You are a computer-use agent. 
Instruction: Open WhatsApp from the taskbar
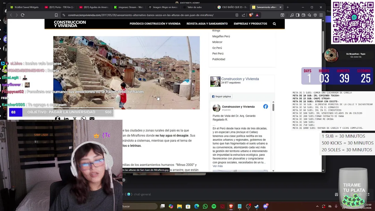[205, 206]
